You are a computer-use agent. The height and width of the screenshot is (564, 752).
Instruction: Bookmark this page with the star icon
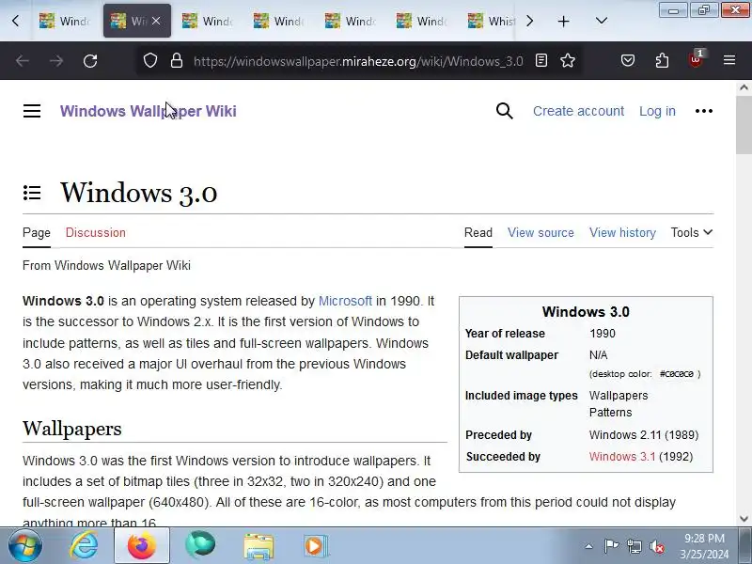(568, 60)
